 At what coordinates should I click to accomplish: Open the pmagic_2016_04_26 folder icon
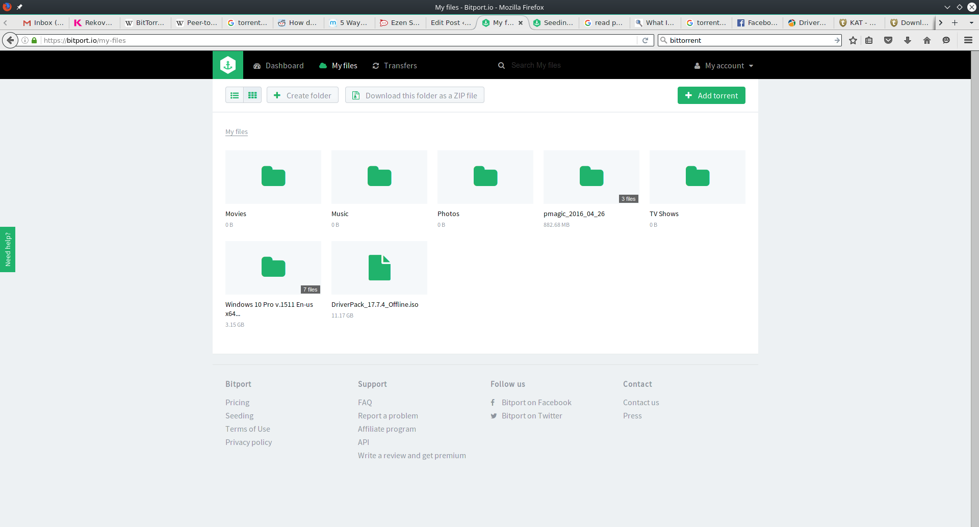(x=591, y=177)
